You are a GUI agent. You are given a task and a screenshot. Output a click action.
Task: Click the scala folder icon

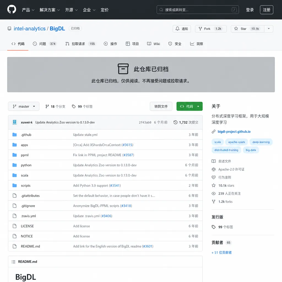coord(15,175)
